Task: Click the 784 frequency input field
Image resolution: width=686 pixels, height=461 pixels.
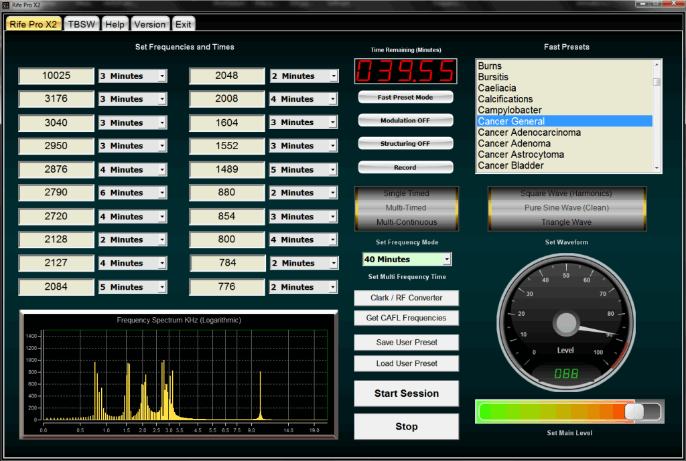Action: [228, 263]
